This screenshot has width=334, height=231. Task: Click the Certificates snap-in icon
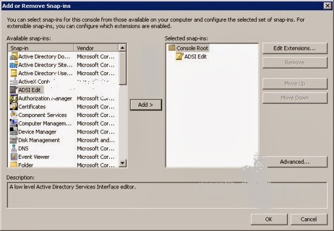click(14, 107)
